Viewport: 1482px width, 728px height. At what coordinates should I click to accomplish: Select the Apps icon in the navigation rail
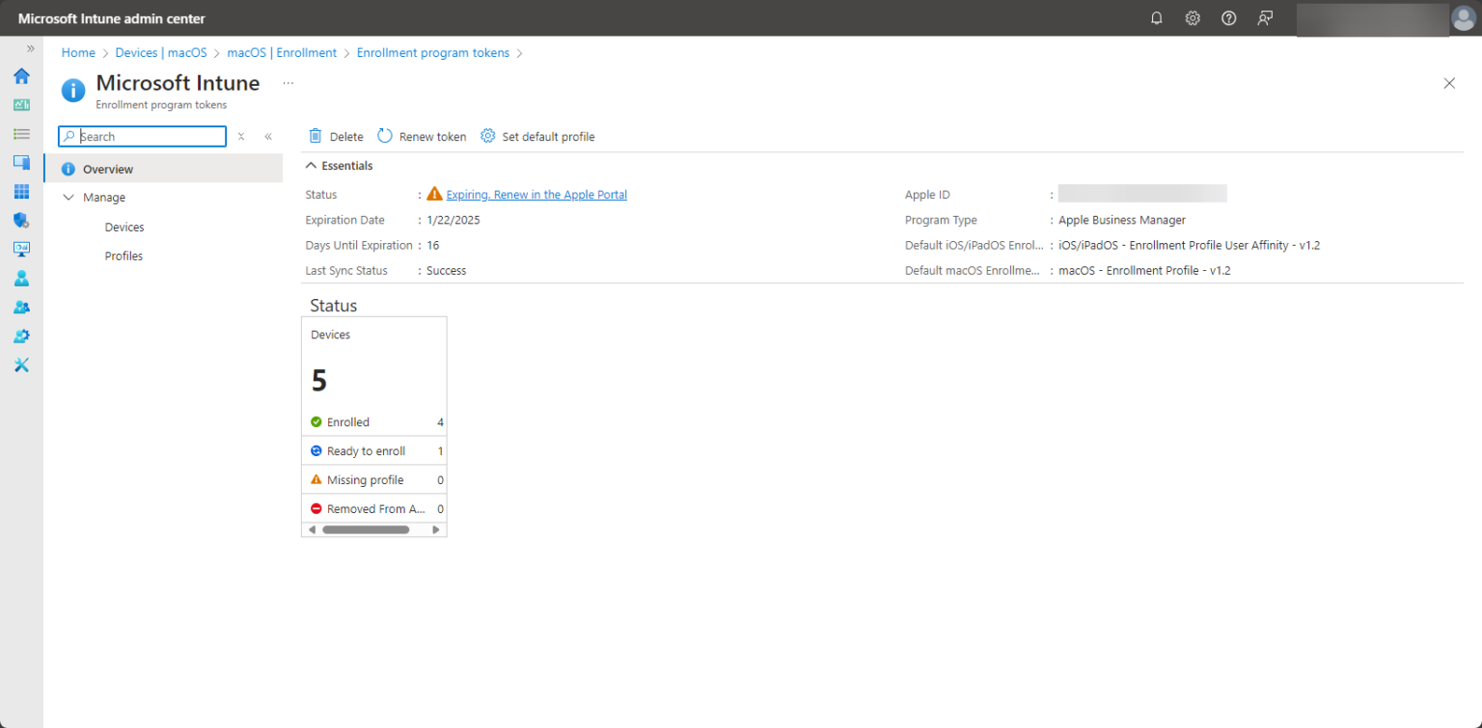tap(21, 191)
